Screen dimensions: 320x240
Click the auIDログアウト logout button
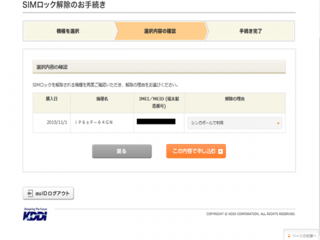[48, 193]
